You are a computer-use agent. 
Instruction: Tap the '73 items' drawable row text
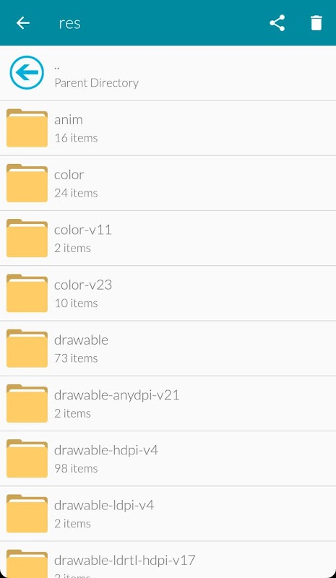[x=76, y=358]
